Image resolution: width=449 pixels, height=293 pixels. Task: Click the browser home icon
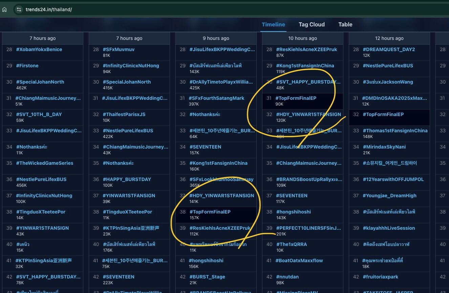(x=4, y=9)
